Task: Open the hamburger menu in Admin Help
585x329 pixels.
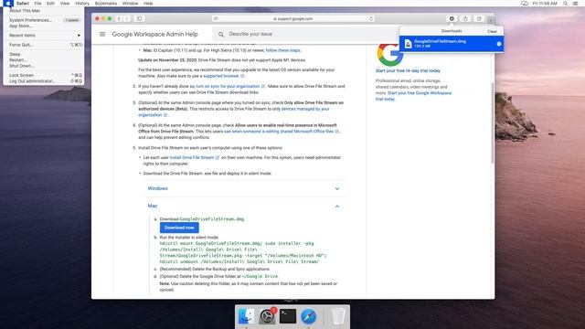Action: [102, 35]
